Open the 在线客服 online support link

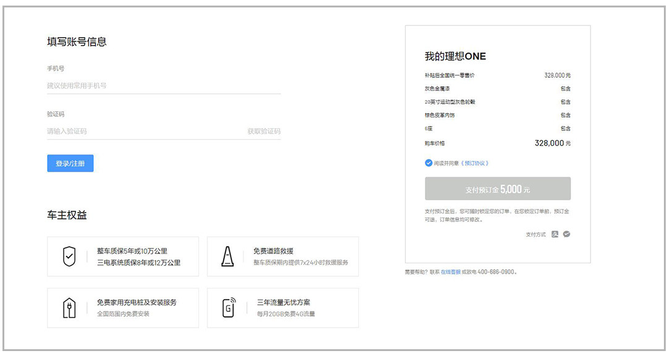click(450, 272)
